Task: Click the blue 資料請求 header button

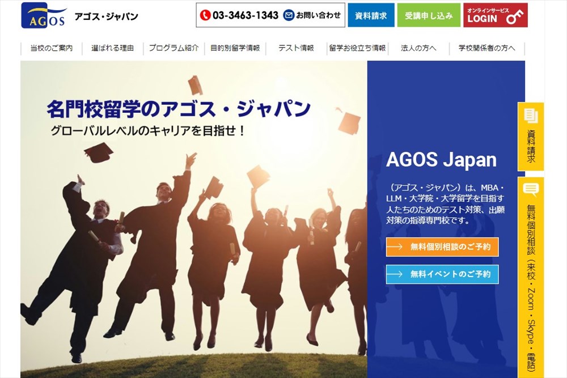Action: [371, 15]
